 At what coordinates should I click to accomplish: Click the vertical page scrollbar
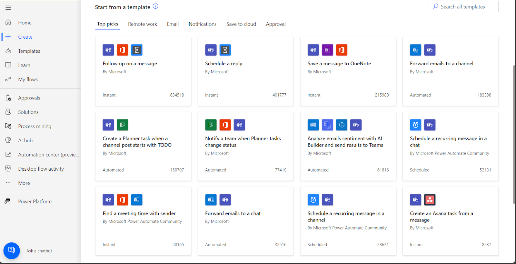pyautogui.click(x=514, y=135)
